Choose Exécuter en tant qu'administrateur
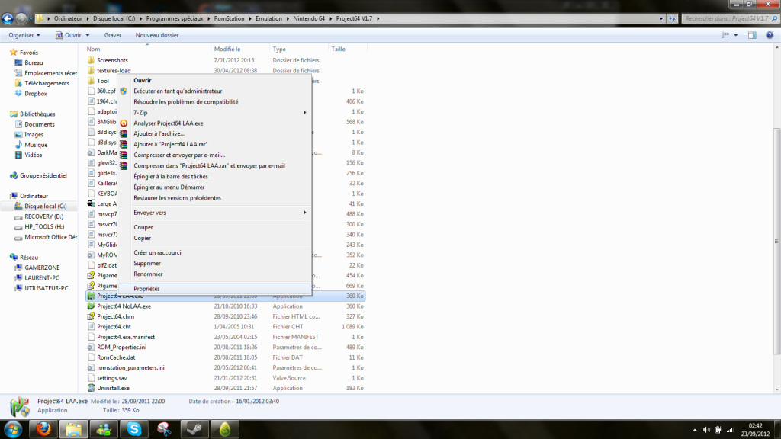 (214, 91)
